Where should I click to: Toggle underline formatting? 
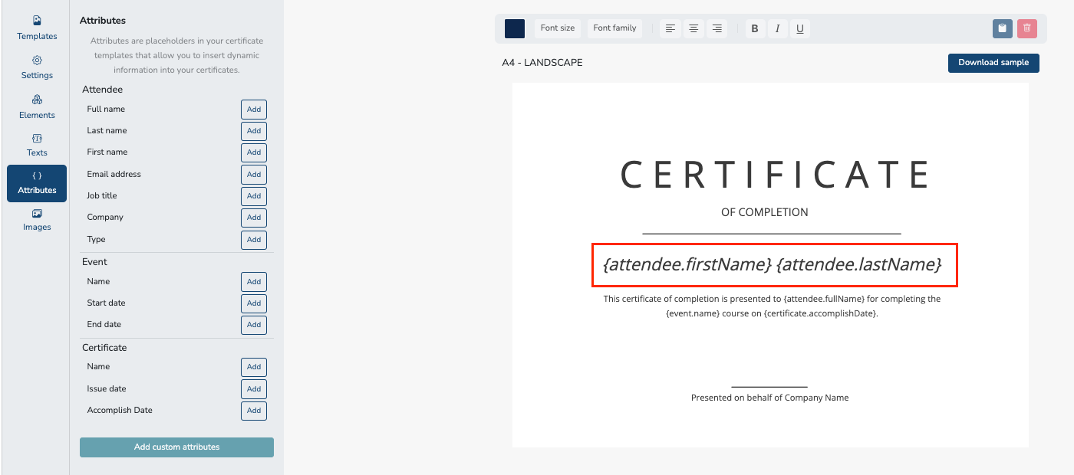[800, 28]
